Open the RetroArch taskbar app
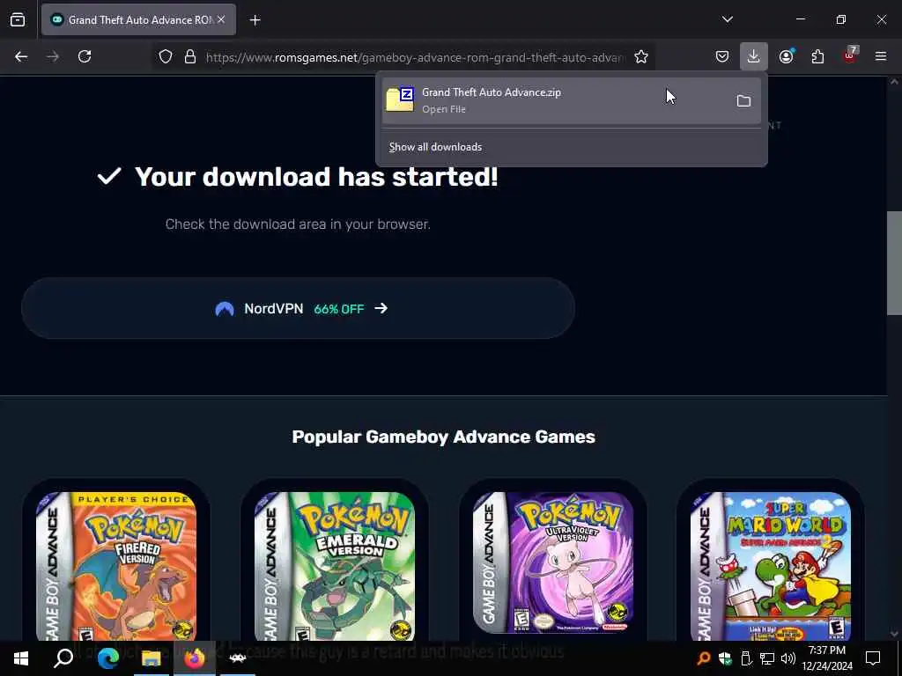This screenshot has height=676, width=902. [x=238, y=658]
